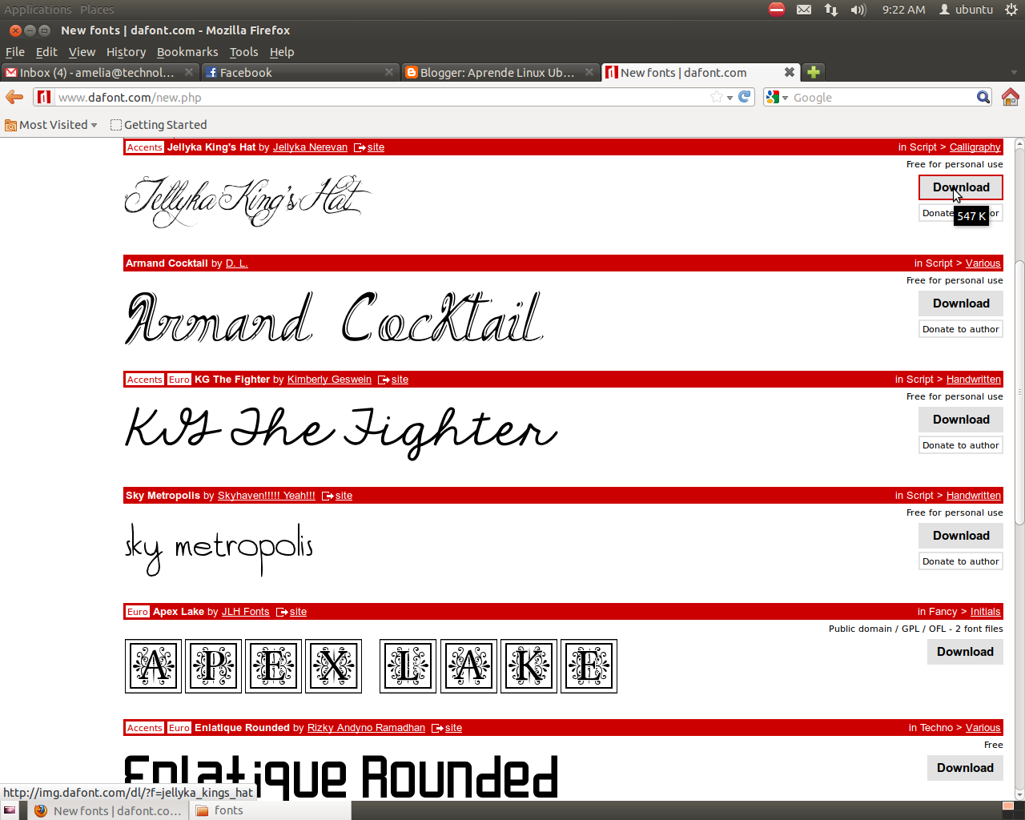The width and height of the screenshot is (1025, 820).
Task: Open the File menu
Action: 15,52
